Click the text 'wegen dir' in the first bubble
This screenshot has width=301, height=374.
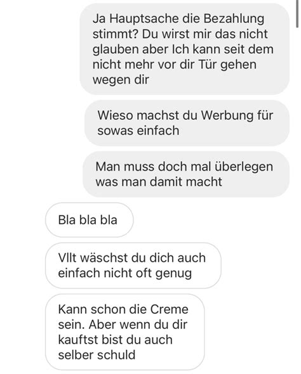click(x=121, y=80)
